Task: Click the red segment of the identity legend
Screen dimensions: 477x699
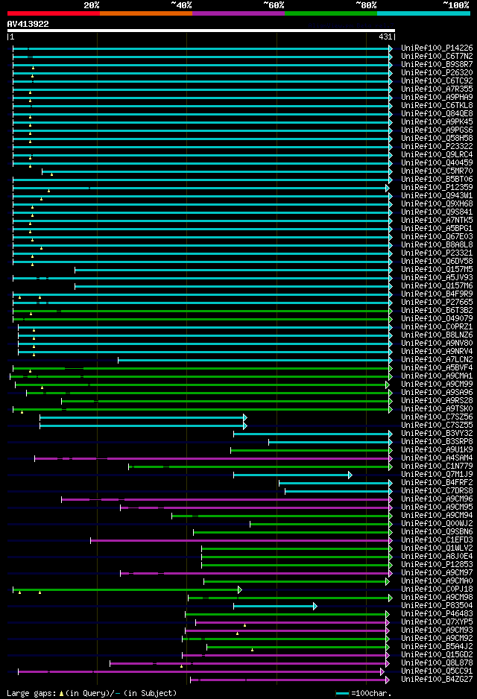Action: (x=54, y=13)
